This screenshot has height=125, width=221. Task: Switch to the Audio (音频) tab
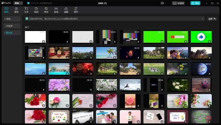pyautogui.click(x=16, y=10)
